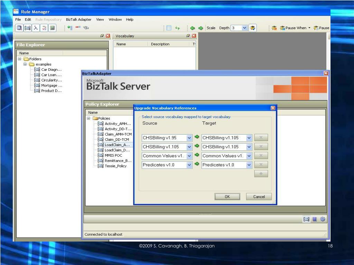Click green arrow in the Predicates v1.0 row
354x265 pixels.
197,164
